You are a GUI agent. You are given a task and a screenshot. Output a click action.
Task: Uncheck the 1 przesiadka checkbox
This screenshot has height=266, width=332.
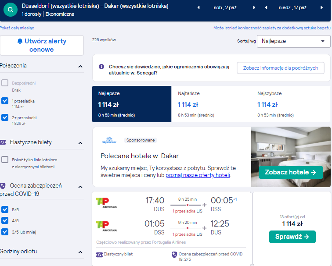tap(5, 101)
